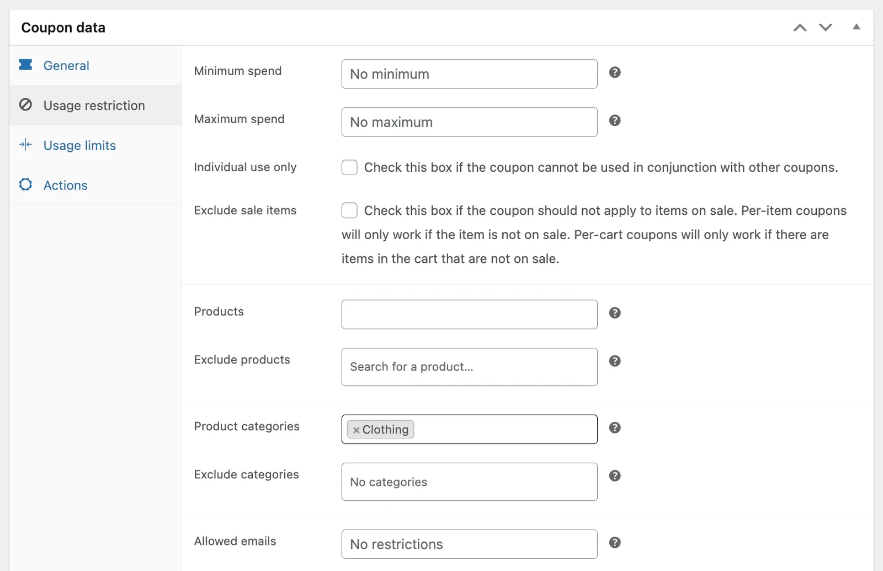883x571 pixels.
Task: Click the help icon beside Maximum spend
Action: [615, 120]
